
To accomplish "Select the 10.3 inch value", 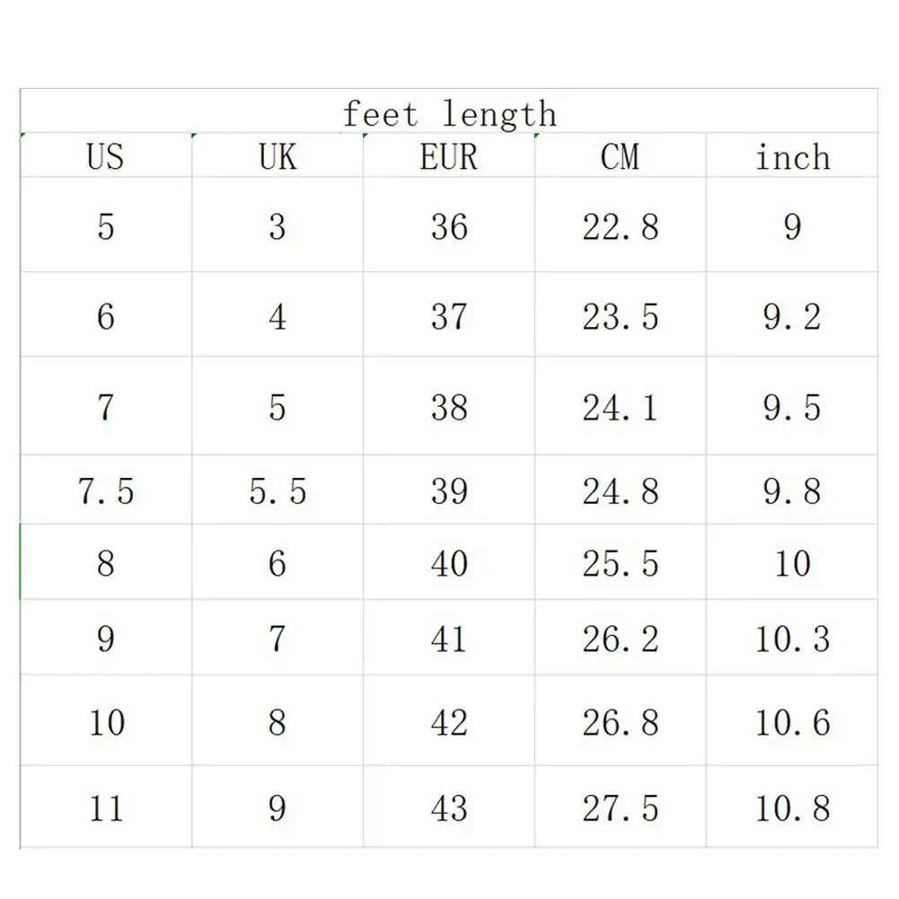I will [x=792, y=639].
